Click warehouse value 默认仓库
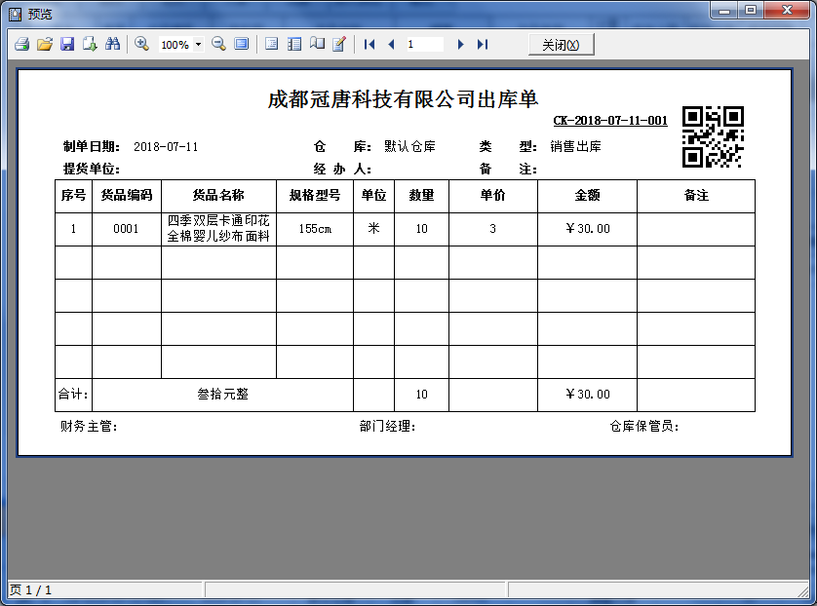 point(409,147)
